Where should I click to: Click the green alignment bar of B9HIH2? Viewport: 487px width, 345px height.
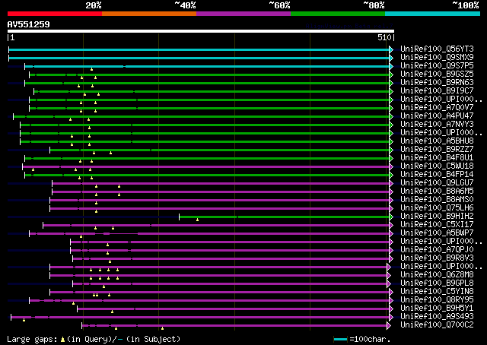coord(284,217)
